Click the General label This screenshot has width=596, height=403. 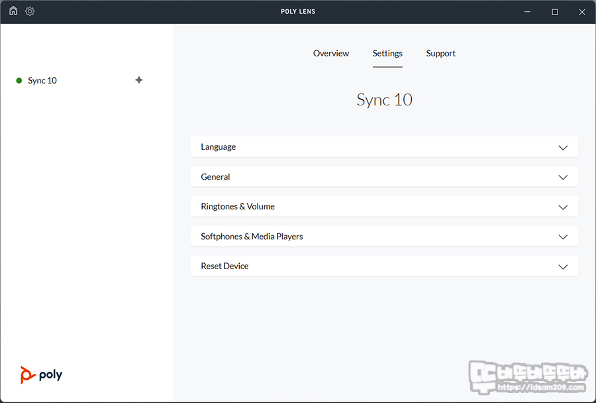[x=215, y=176]
